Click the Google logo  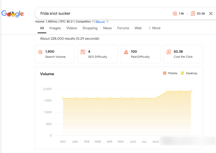pos(13,14)
